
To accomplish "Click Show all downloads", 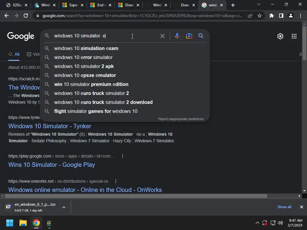I will click(x=284, y=207).
